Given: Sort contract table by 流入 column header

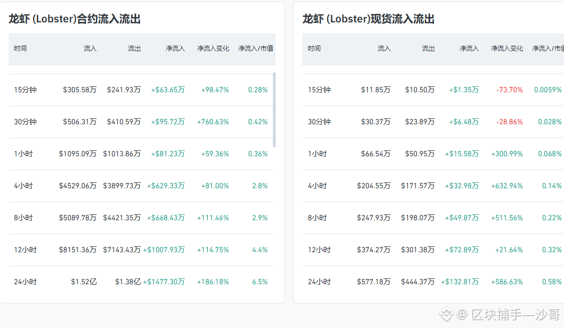Looking at the screenshot, I should (90, 48).
